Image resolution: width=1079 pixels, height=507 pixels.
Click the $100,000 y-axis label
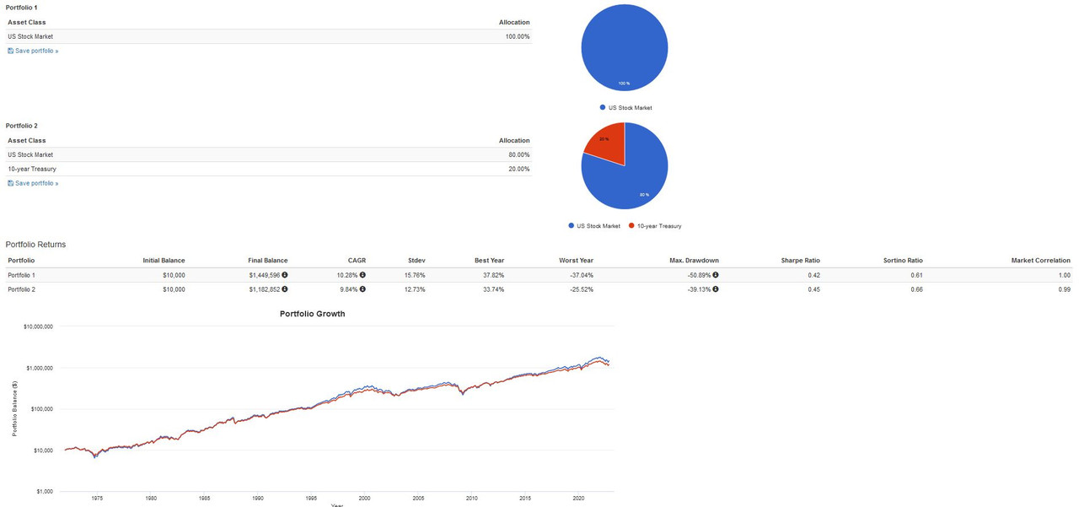tap(42, 409)
